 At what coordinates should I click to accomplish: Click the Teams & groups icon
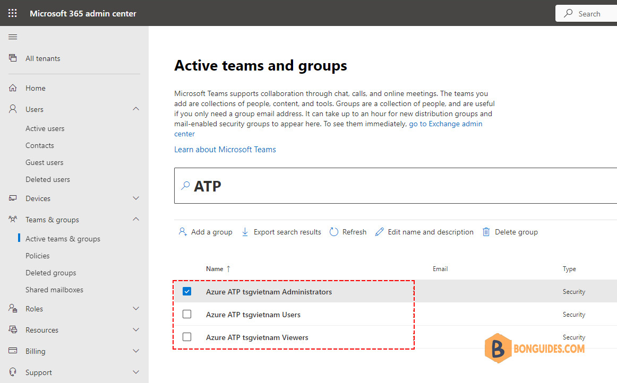(x=13, y=220)
